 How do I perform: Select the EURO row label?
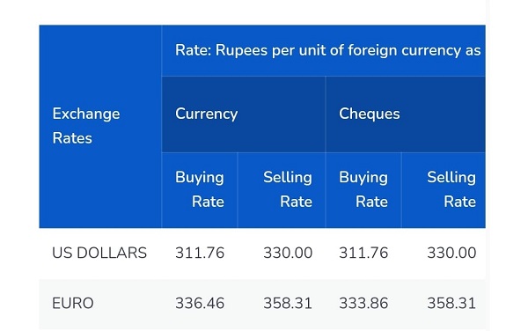click(73, 304)
